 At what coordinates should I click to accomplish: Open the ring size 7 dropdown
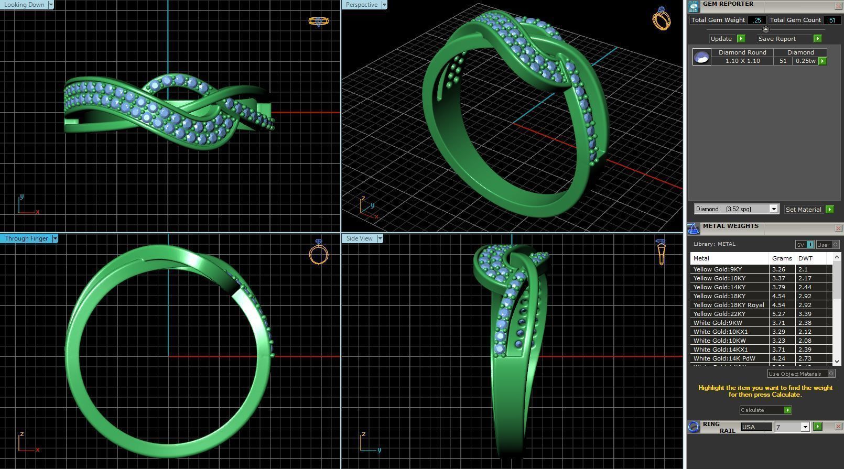click(x=805, y=427)
